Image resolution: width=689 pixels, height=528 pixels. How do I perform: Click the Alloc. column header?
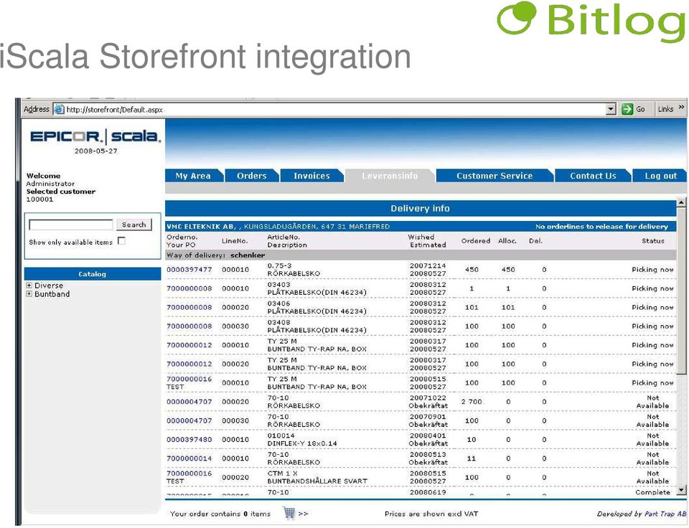point(507,241)
